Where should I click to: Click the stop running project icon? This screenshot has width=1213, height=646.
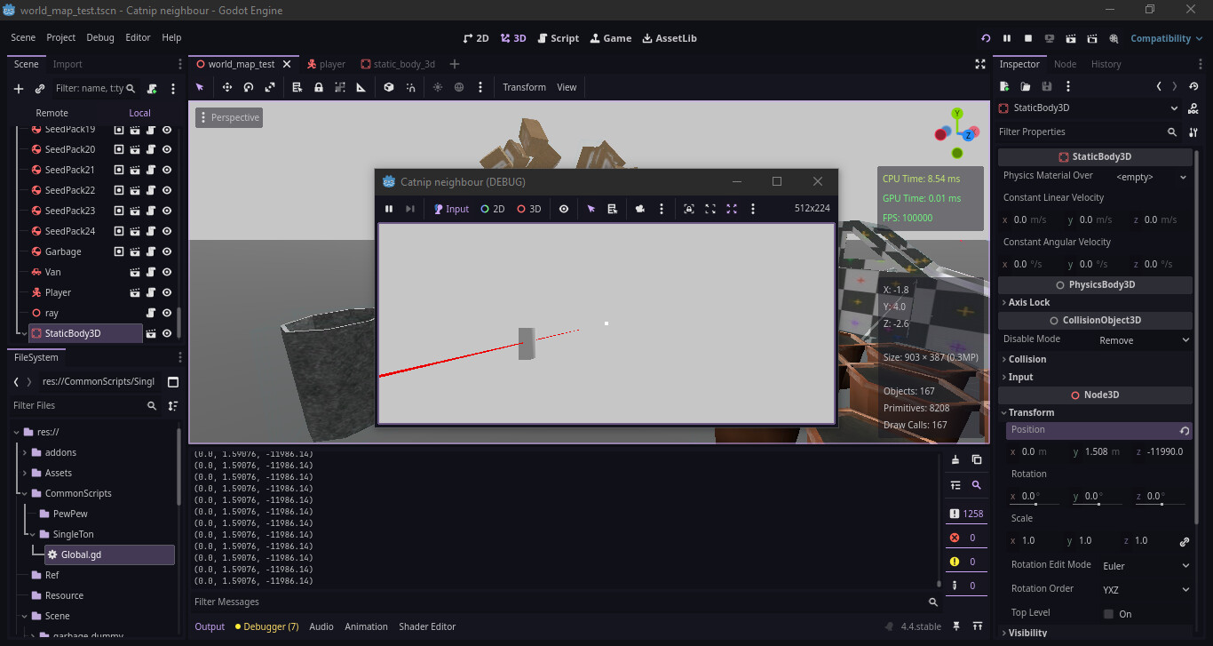click(1028, 38)
